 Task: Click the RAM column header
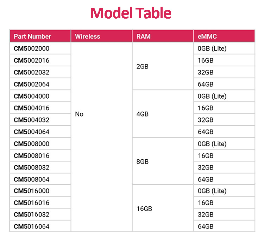tap(144, 37)
